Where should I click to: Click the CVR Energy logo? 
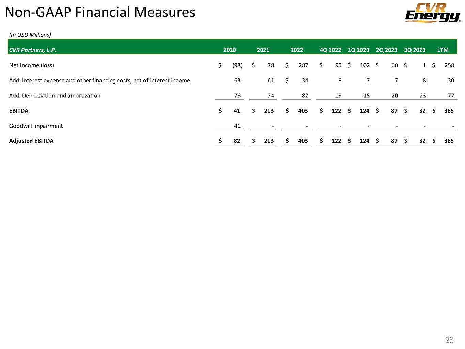click(432, 13)
